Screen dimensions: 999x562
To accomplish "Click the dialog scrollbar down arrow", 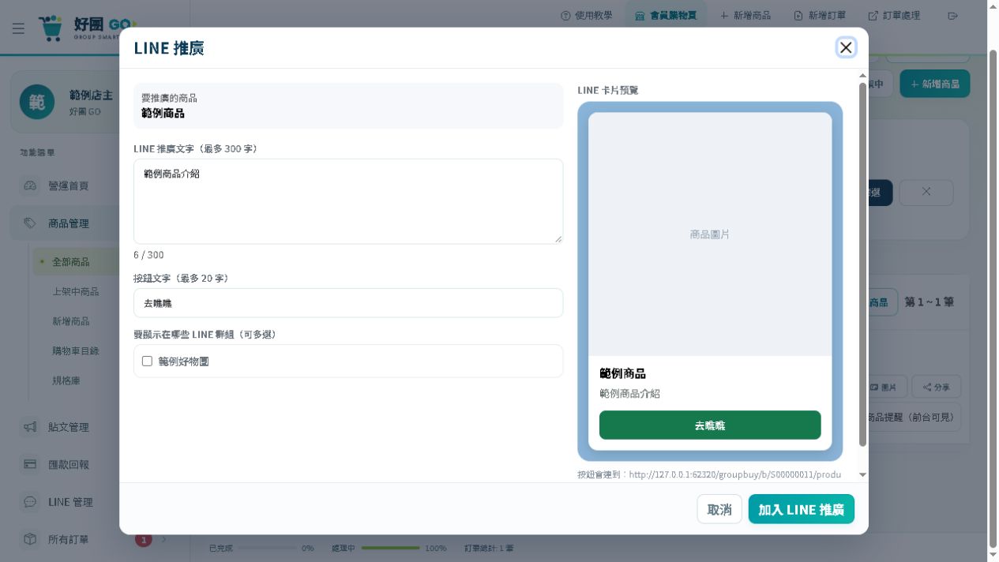I will 862,475.
